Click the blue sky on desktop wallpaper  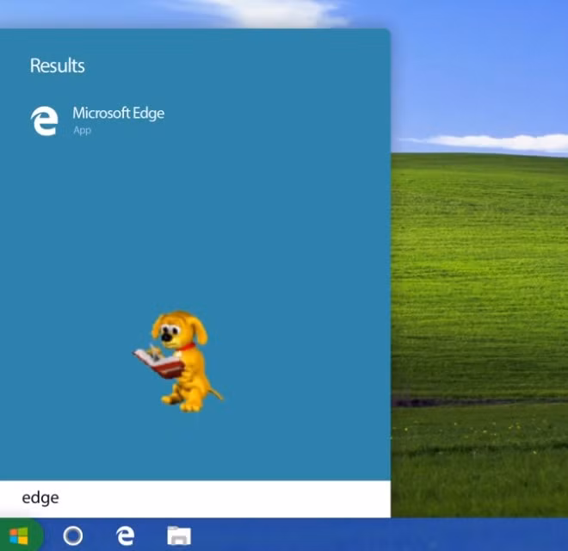pos(482,69)
